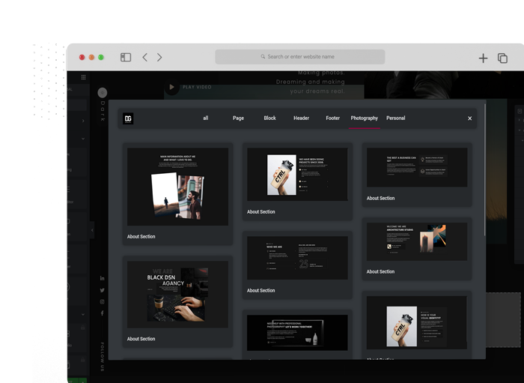Open the Facebook social icon
This screenshot has width=524, height=383.
pyautogui.click(x=102, y=313)
